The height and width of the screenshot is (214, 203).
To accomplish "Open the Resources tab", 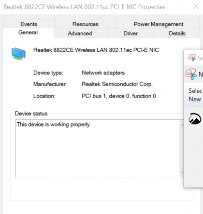I will pos(86,24).
